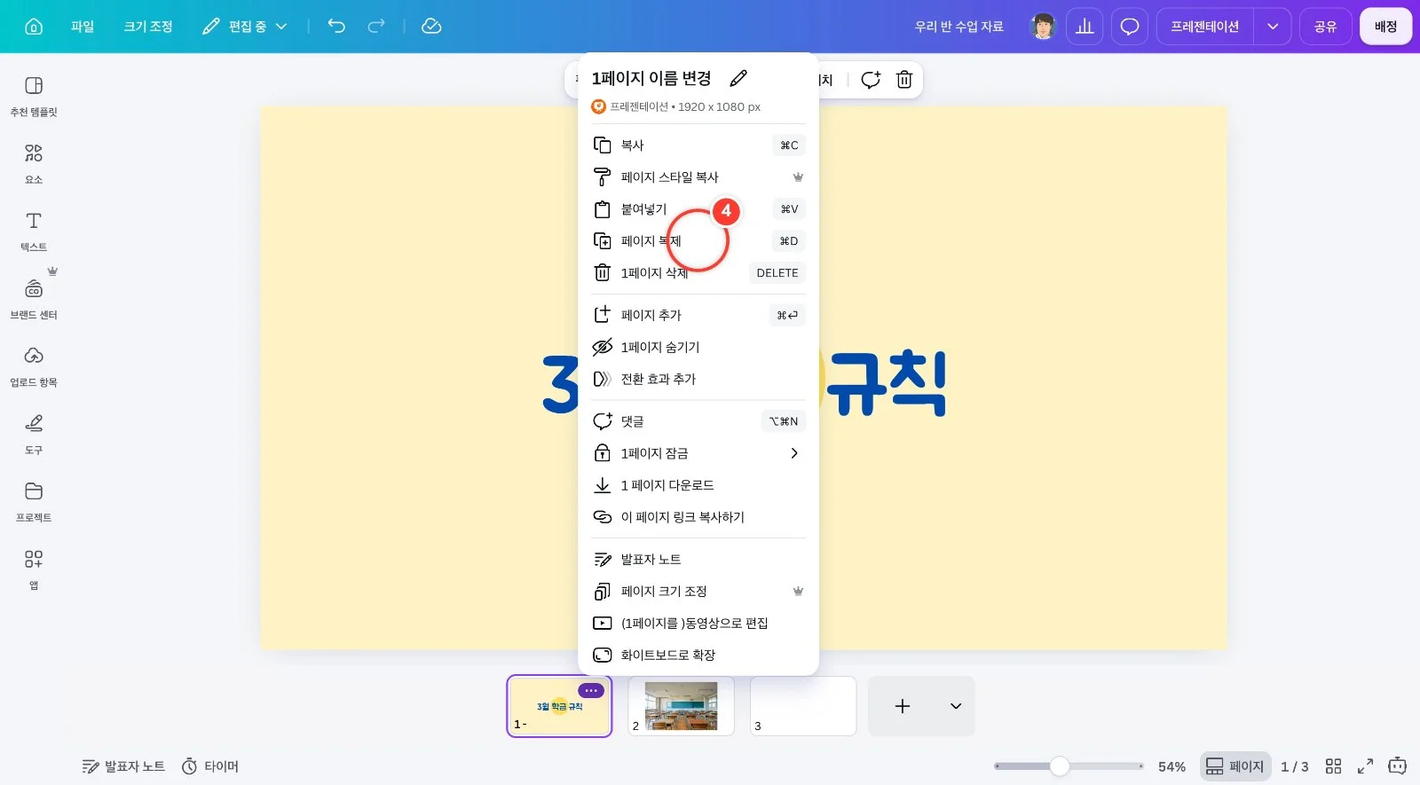
Task: Undo the last action
Action: click(336, 27)
